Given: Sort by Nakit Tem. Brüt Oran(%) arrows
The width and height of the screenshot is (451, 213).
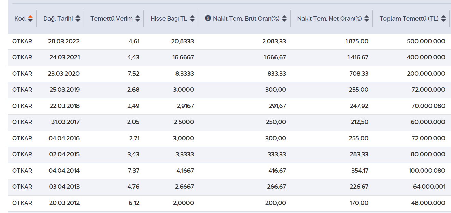Looking at the screenshot, I should [x=284, y=19].
